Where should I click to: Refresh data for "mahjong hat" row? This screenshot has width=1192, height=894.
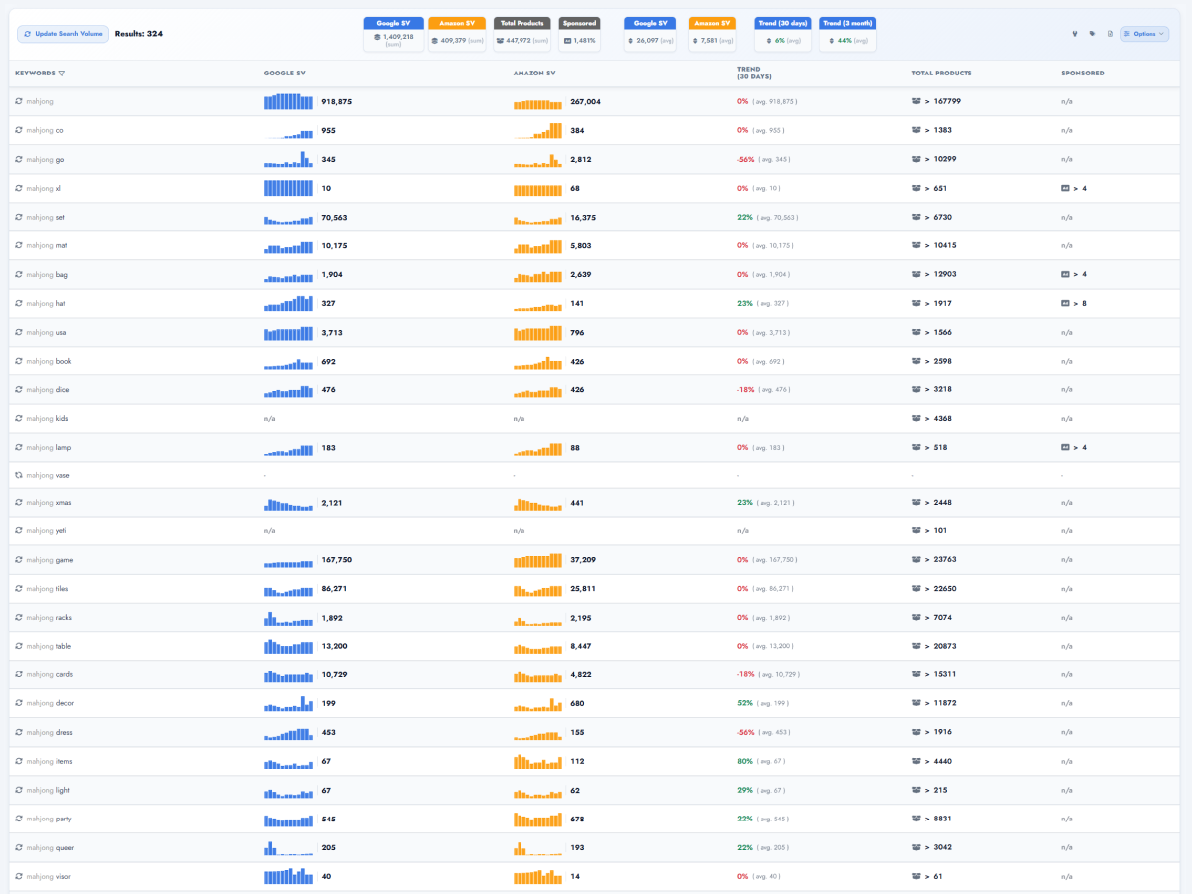(x=18, y=303)
